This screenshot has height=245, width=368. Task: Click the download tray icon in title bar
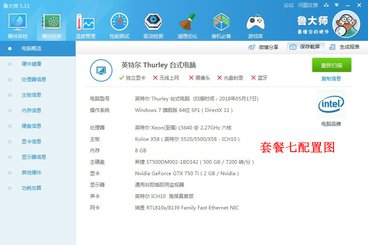(326, 5)
